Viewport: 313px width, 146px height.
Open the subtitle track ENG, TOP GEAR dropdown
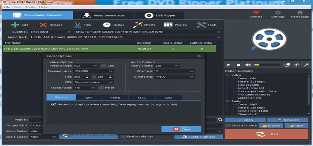148,32
